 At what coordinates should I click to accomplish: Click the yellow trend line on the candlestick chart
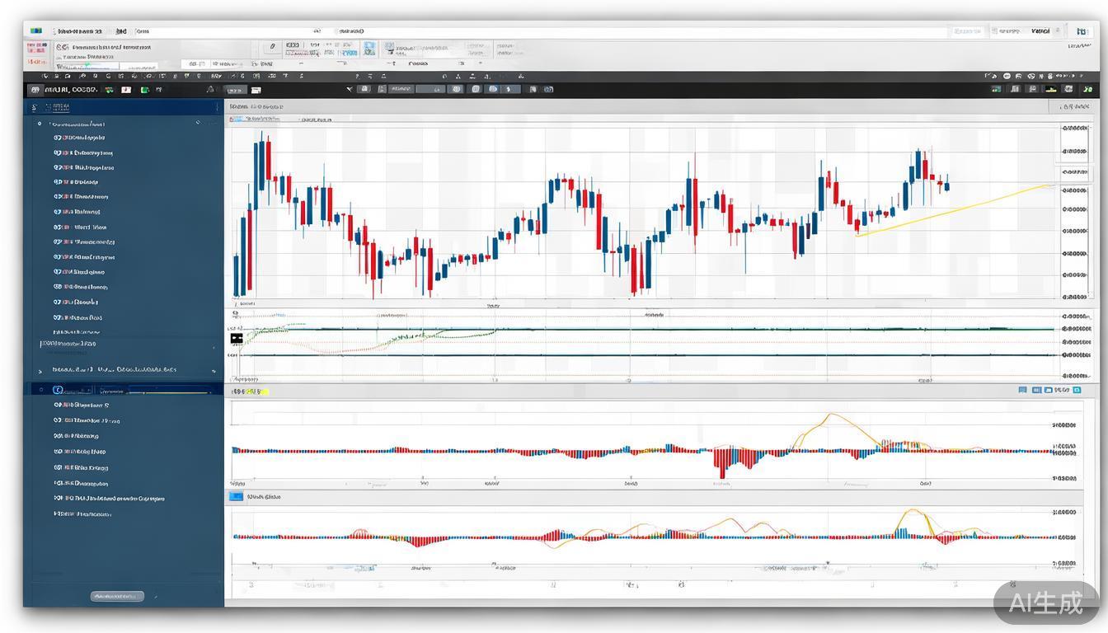point(956,210)
